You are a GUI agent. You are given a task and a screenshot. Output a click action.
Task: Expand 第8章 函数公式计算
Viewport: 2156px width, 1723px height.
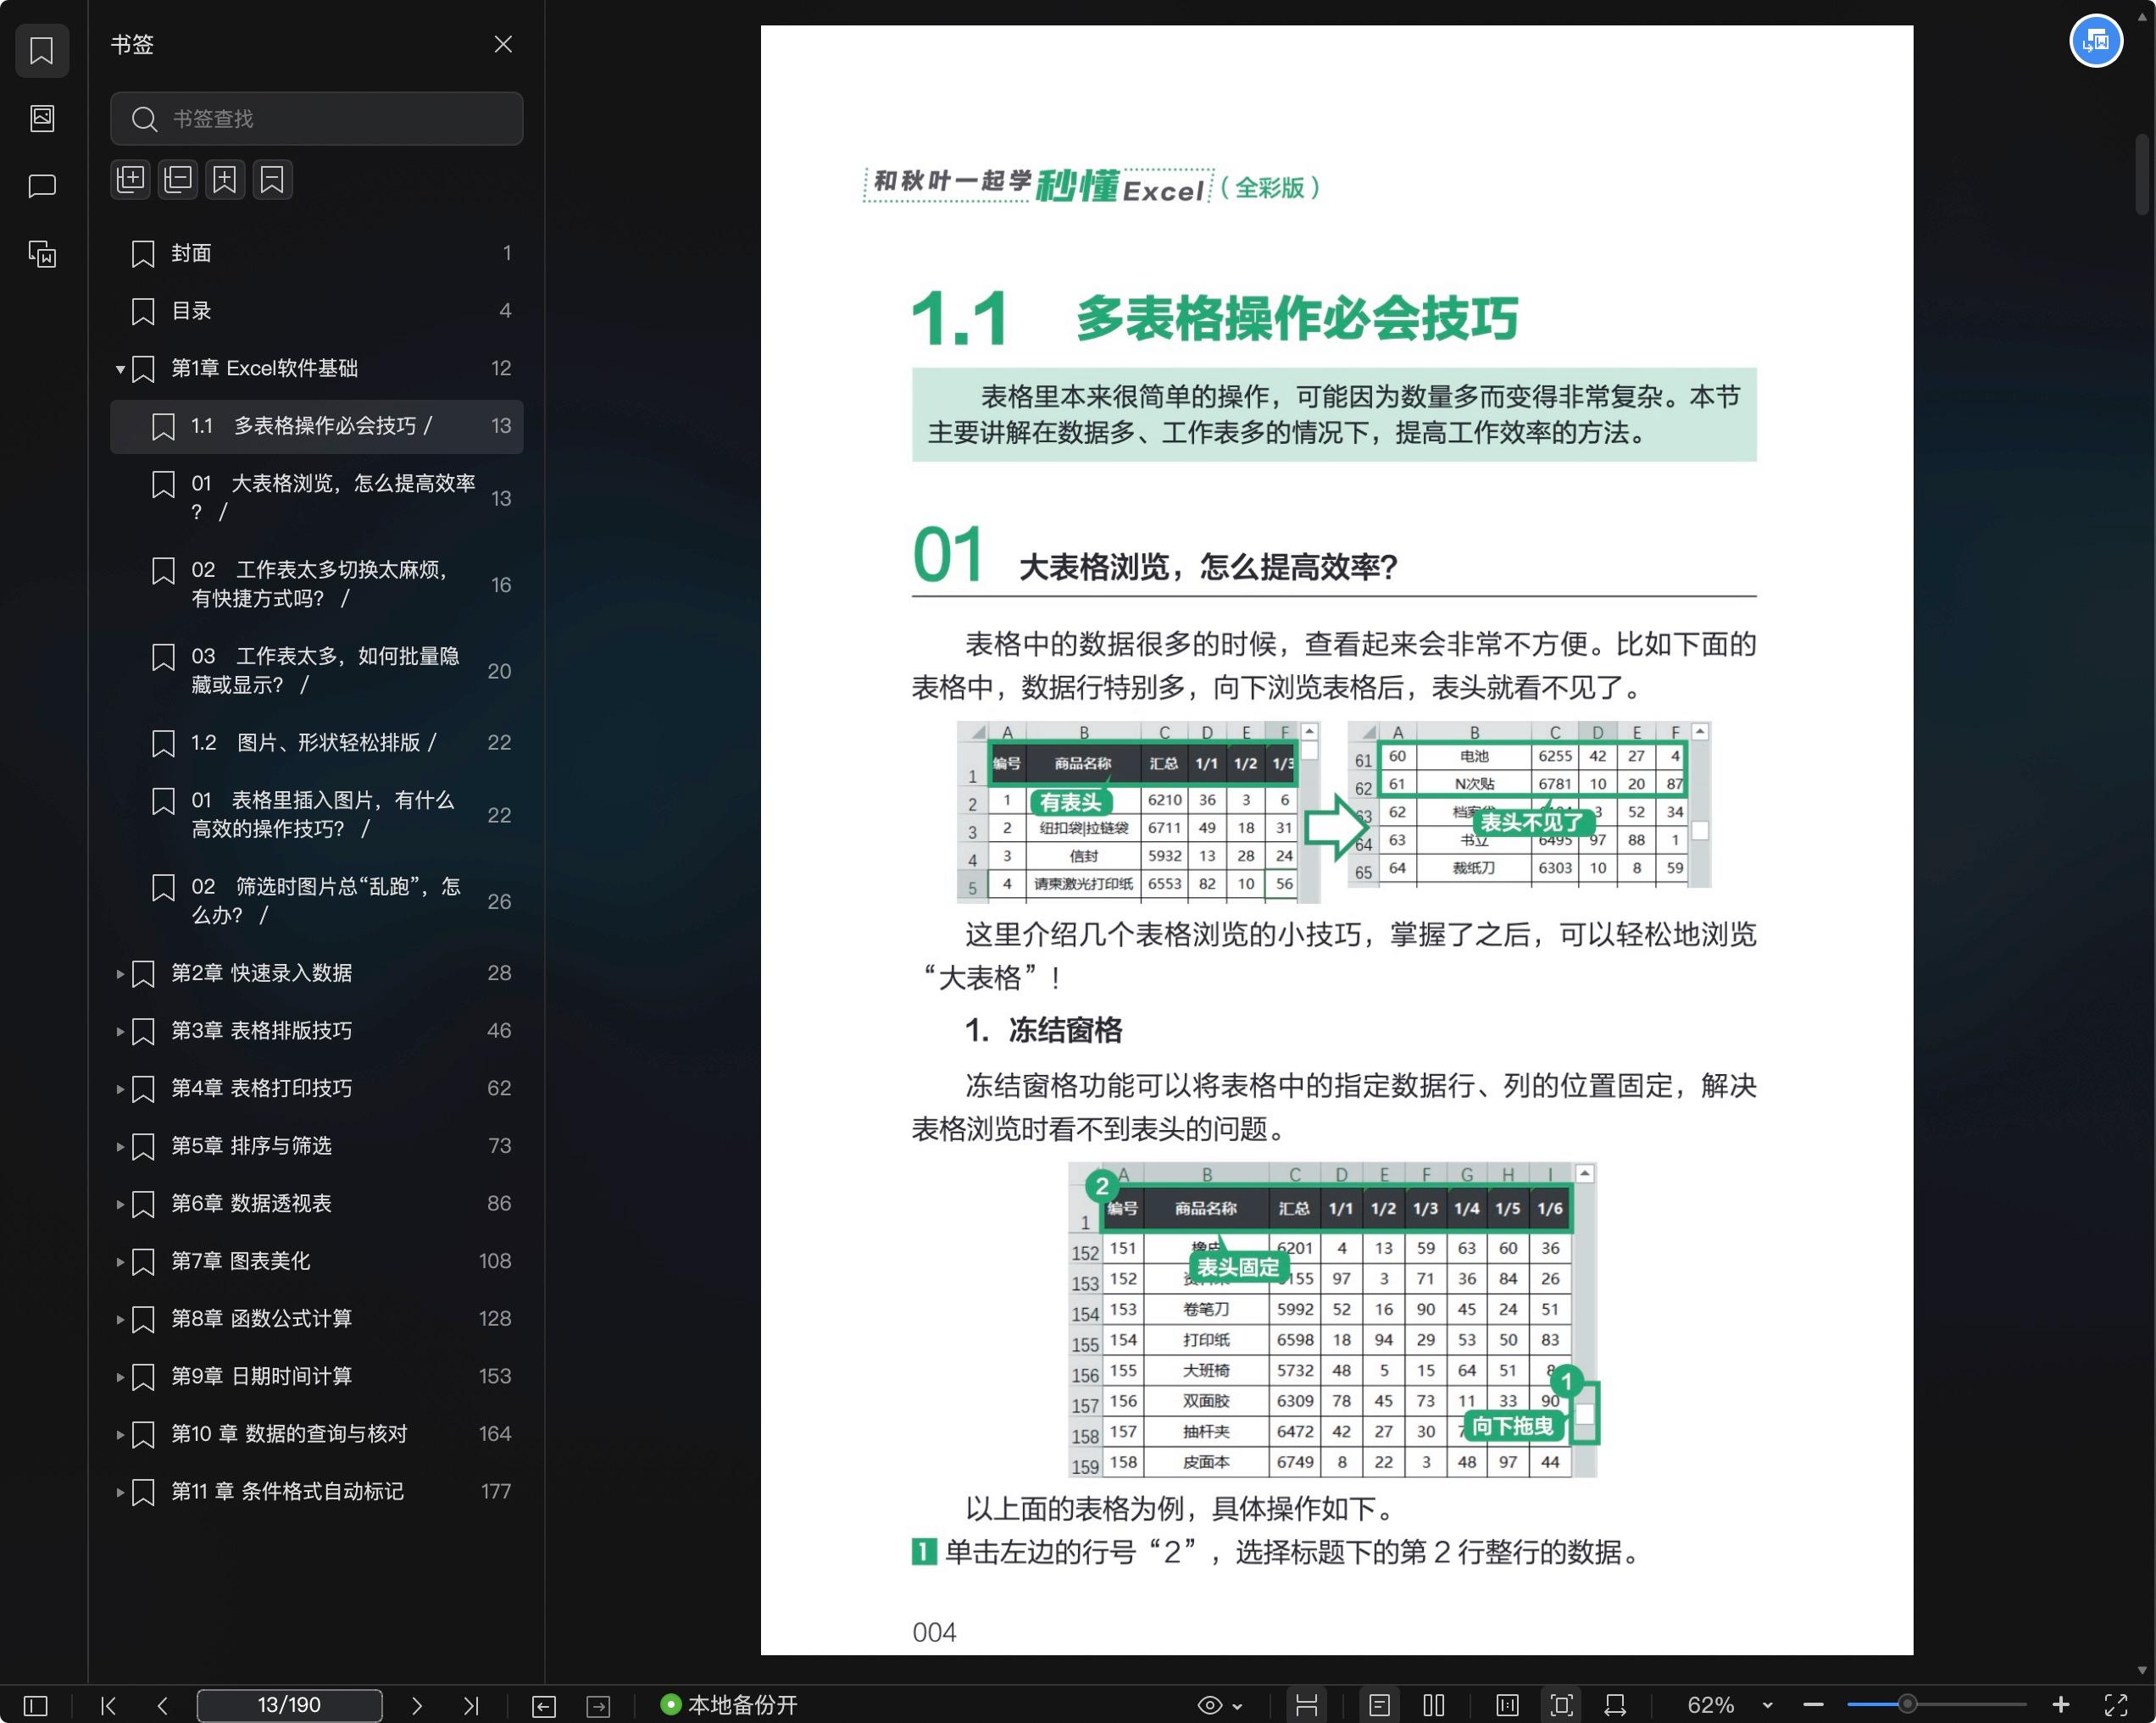(120, 1318)
